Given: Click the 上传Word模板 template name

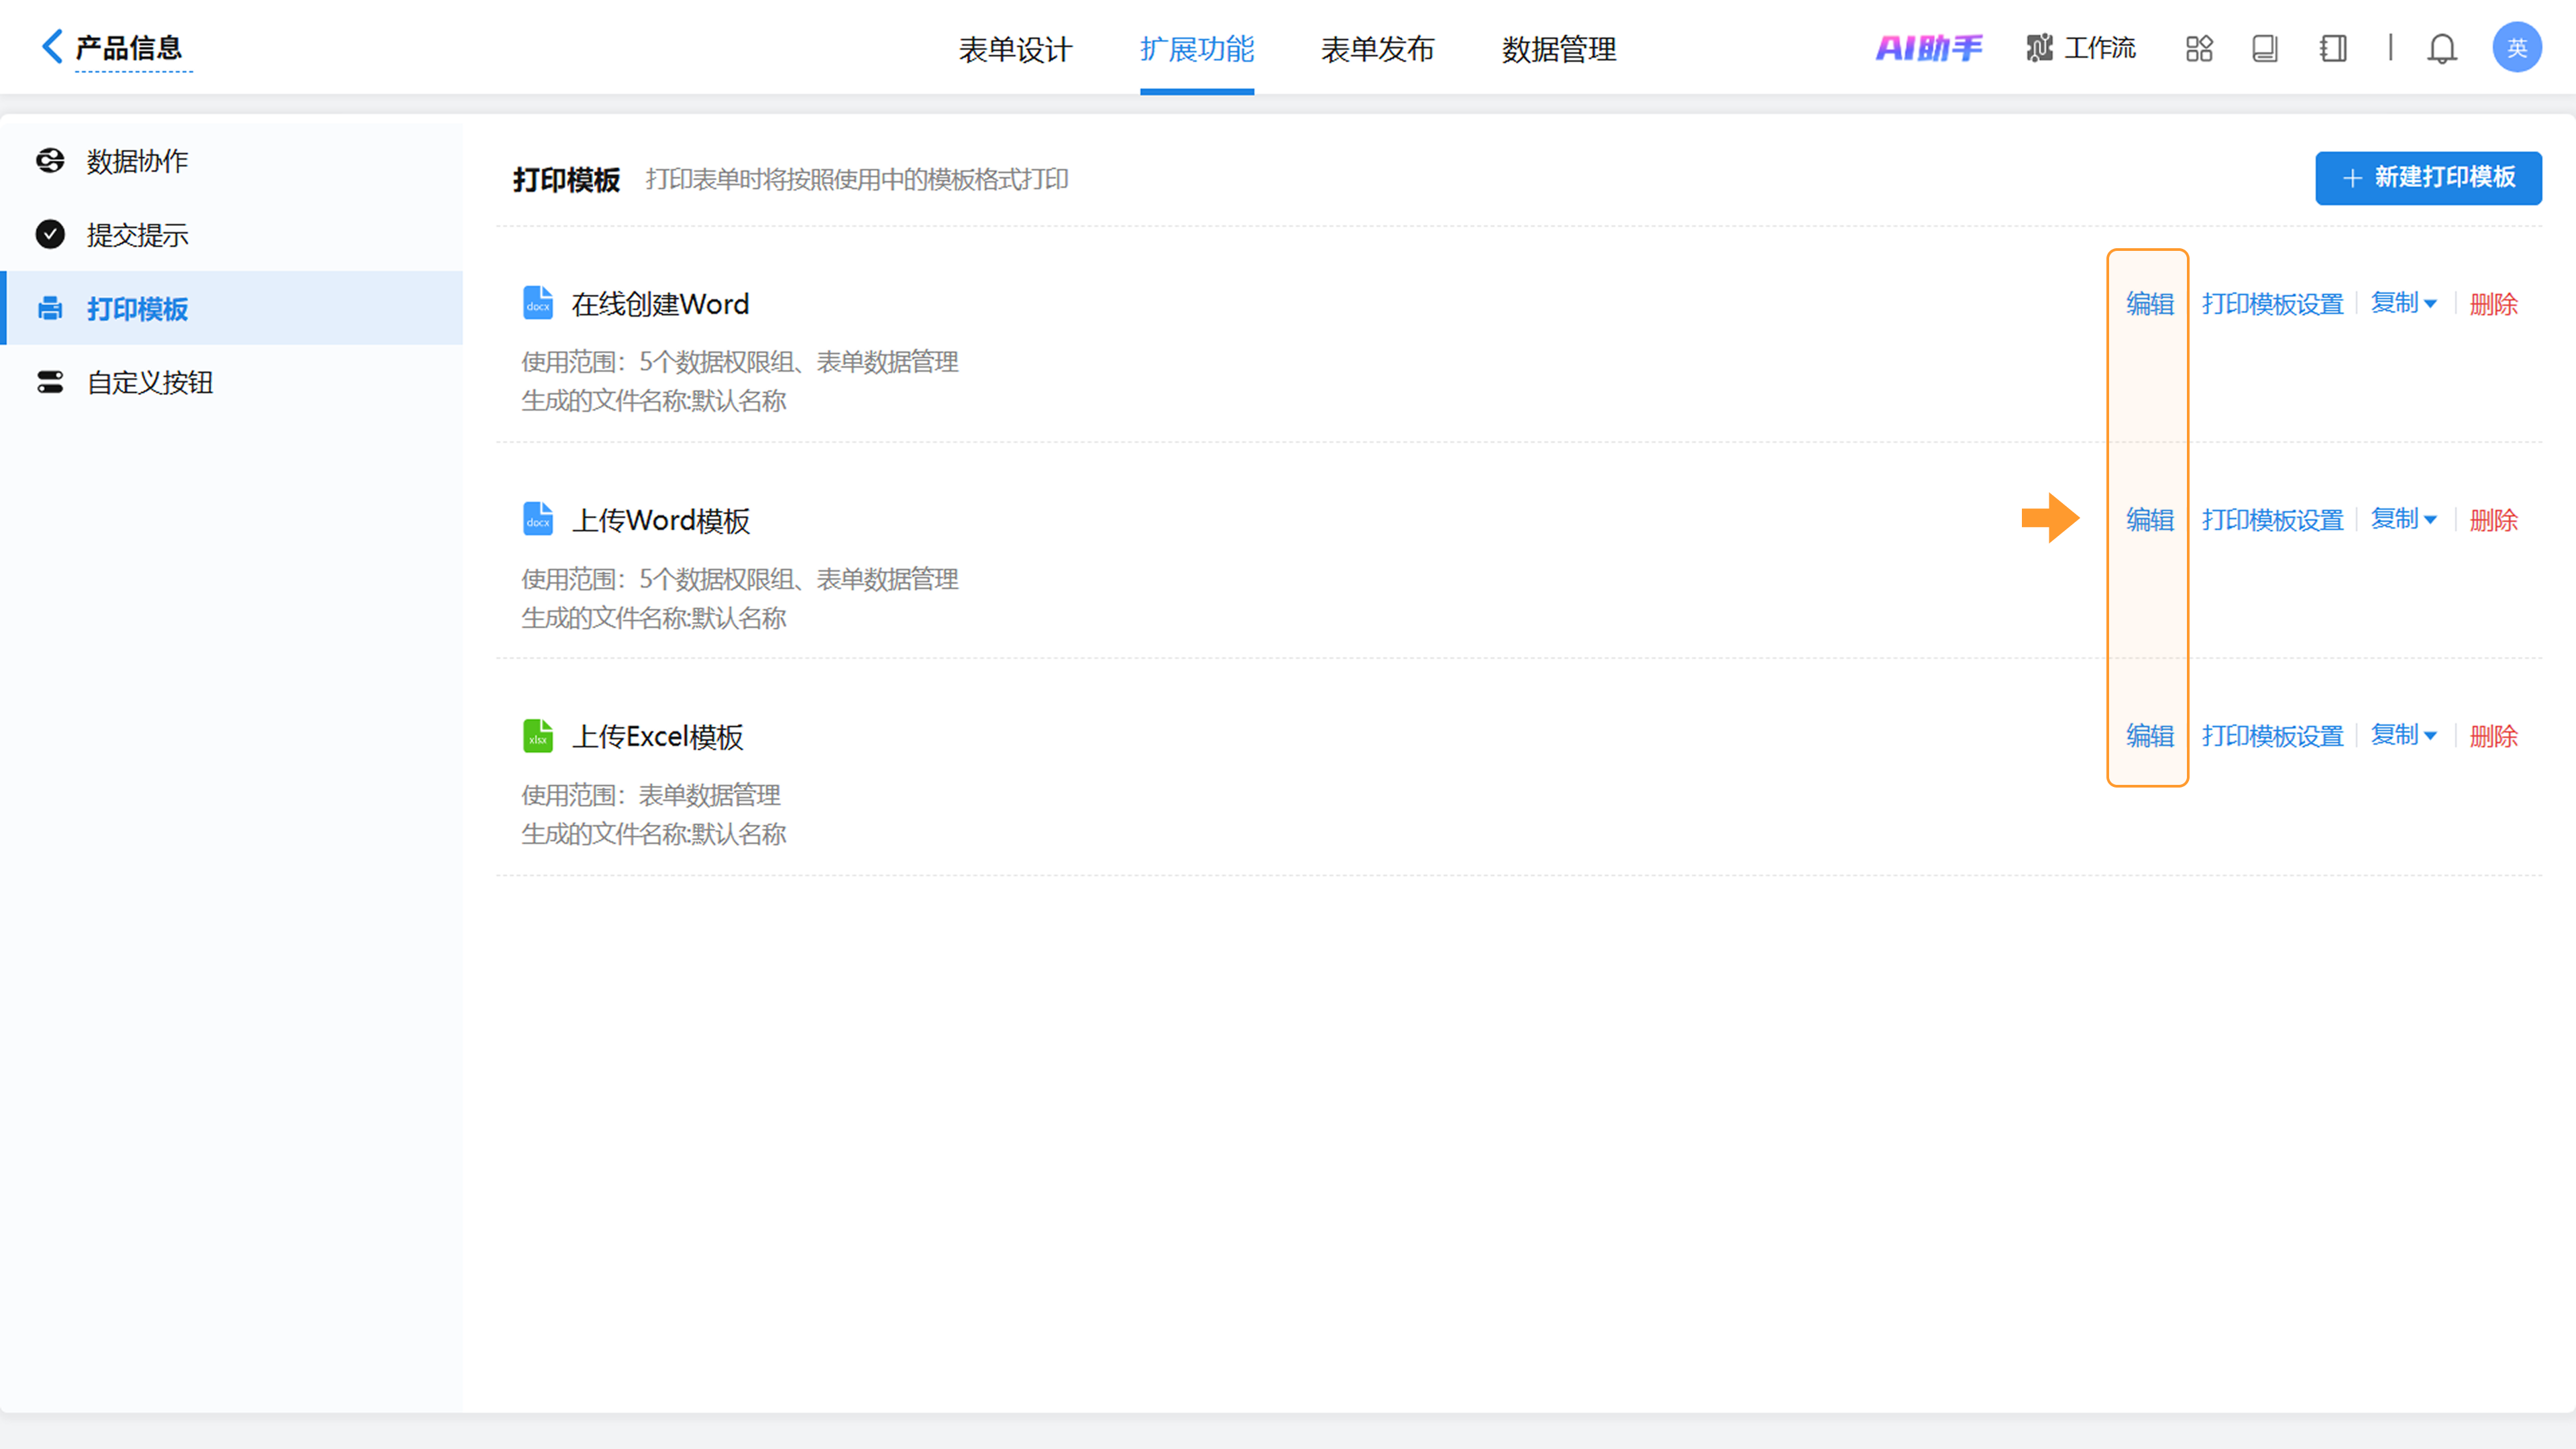Looking at the screenshot, I should [x=660, y=520].
